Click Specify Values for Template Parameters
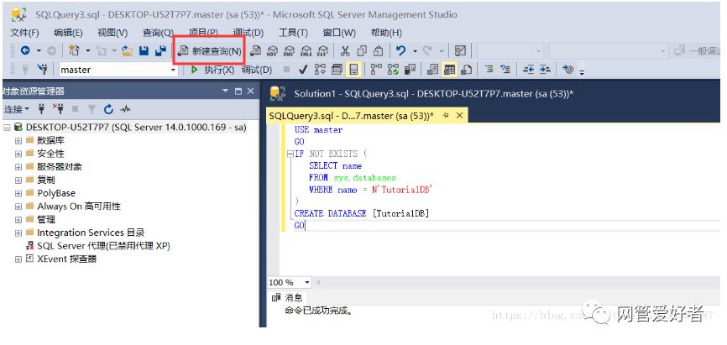Screen dimensions: 727x345 coord(567,70)
